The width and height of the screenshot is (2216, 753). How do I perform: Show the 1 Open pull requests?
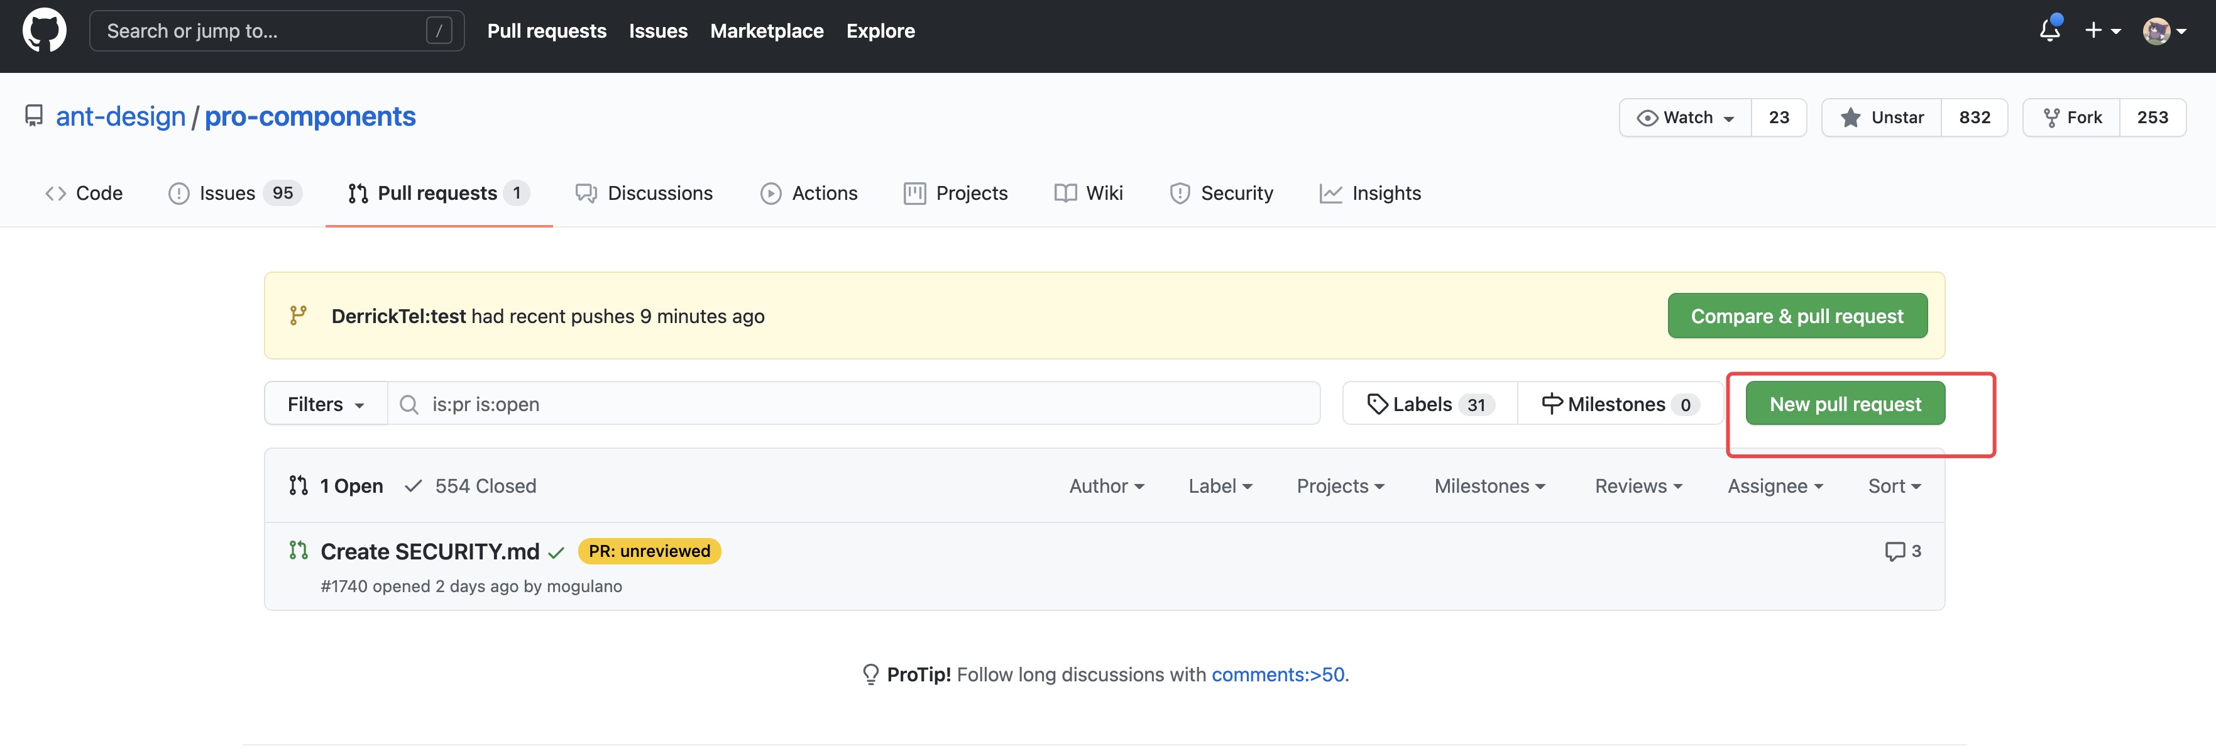coord(337,486)
